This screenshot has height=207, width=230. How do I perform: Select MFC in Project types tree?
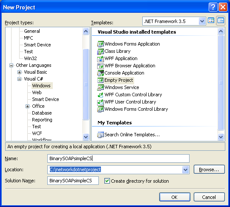[29, 38]
